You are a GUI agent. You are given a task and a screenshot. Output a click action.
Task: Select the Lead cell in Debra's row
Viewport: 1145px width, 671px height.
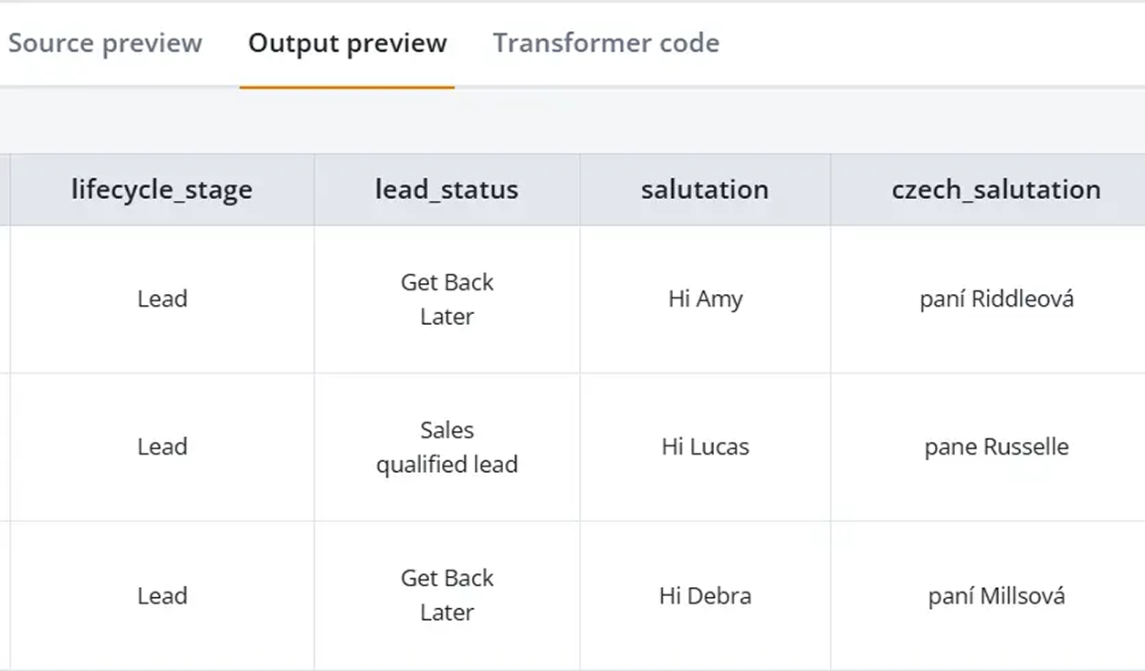click(163, 596)
